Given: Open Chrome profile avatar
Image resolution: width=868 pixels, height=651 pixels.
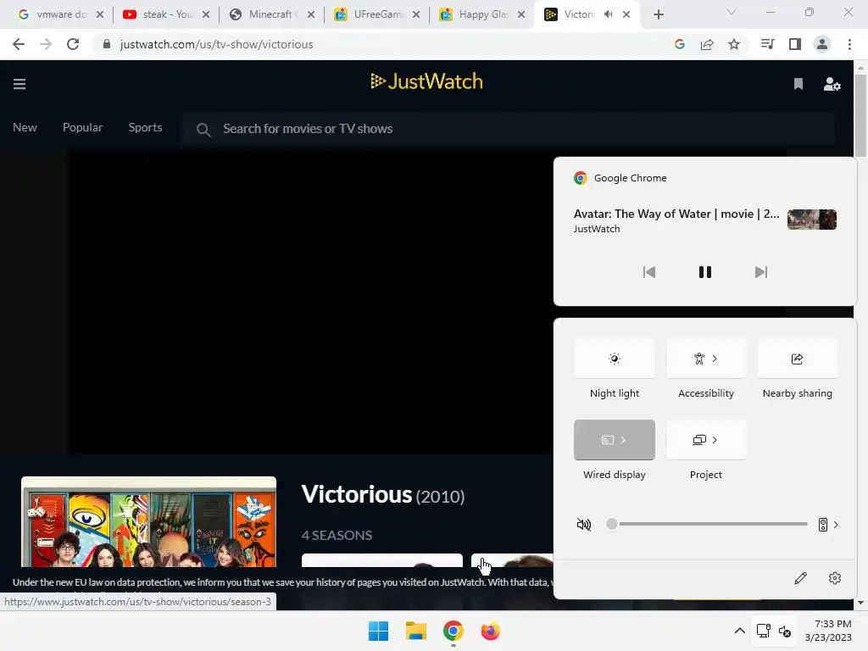Looking at the screenshot, I should coord(822,44).
